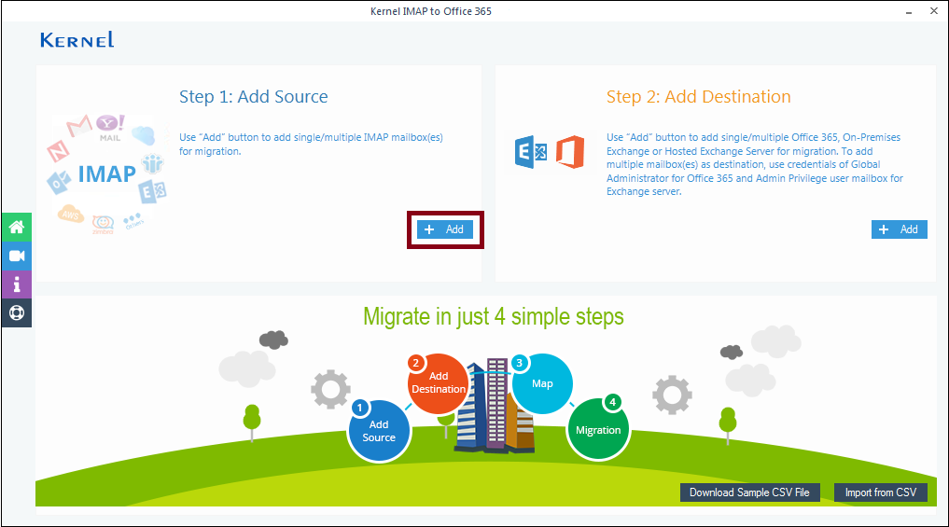Click the orange Add Destination step circle
The width and height of the screenshot is (949, 527).
coord(439,383)
